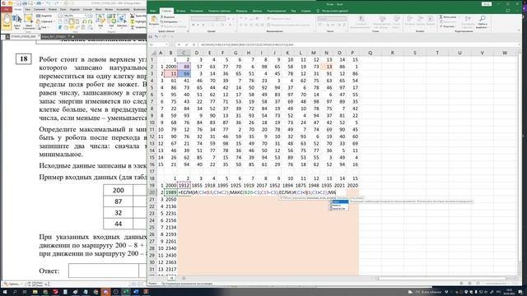527x296 pixels.
Task: Click Cut (Вырезать) in Excel clipboard group
Action: 167,16
